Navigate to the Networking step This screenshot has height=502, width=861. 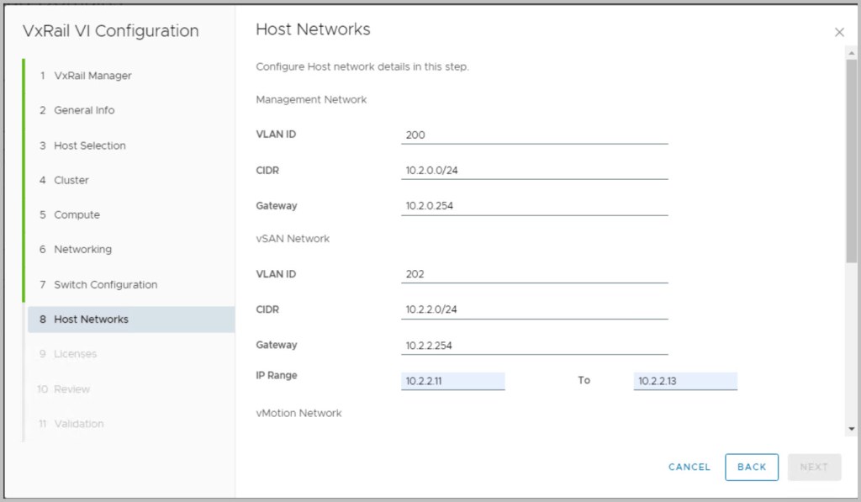coord(82,250)
